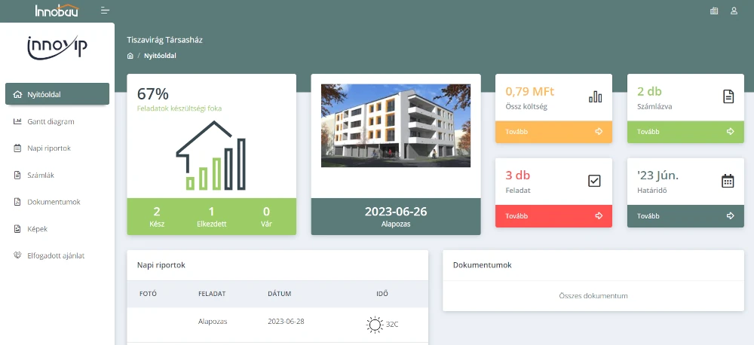Open Számlák sidebar item

[x=40, y=175]
